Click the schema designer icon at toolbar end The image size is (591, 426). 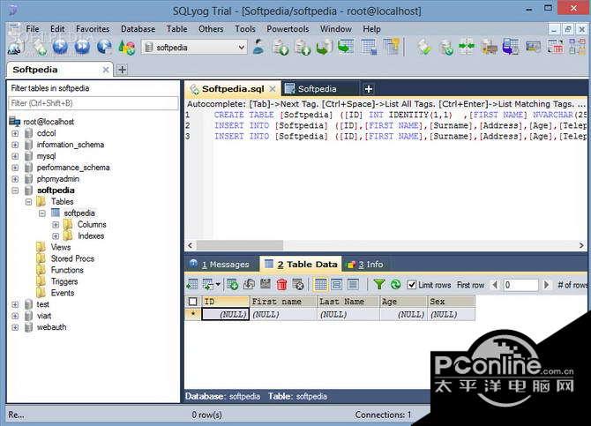coord(578,47)
